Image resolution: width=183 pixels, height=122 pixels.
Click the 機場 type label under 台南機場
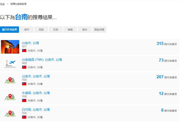point(24,63)
